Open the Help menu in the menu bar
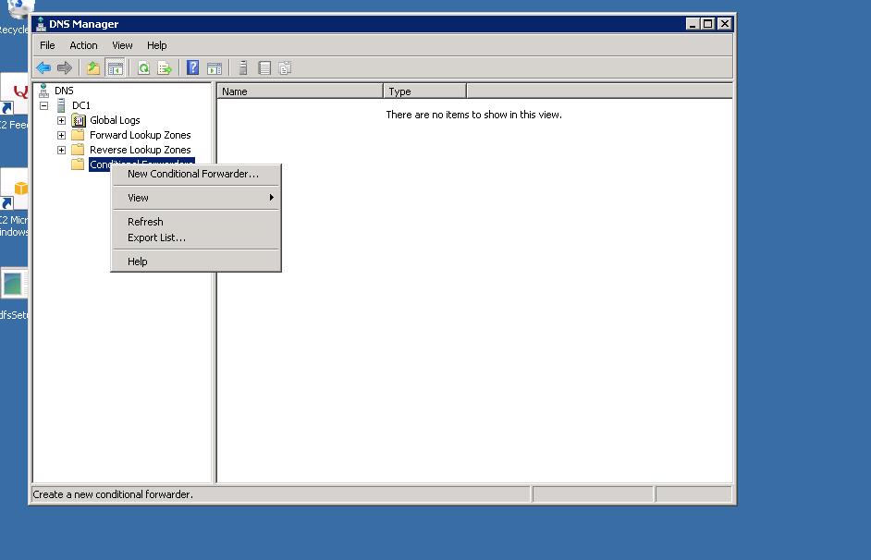 pos(156,45)
